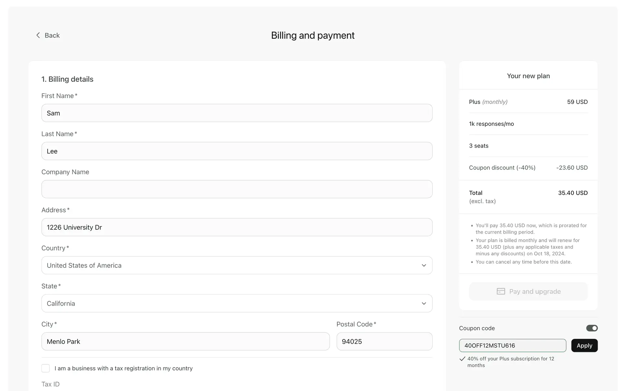Click the Postal Code field
Screen dimensions: 626x391
[x=384, y=341]
